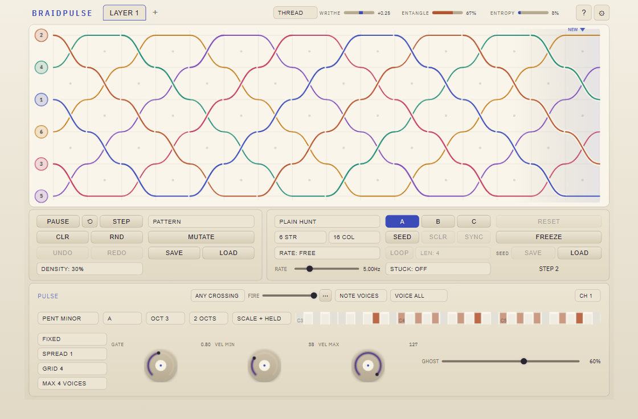Select strand circle number 3
This screenshot has height=419, width=638.
coord(41,164)
